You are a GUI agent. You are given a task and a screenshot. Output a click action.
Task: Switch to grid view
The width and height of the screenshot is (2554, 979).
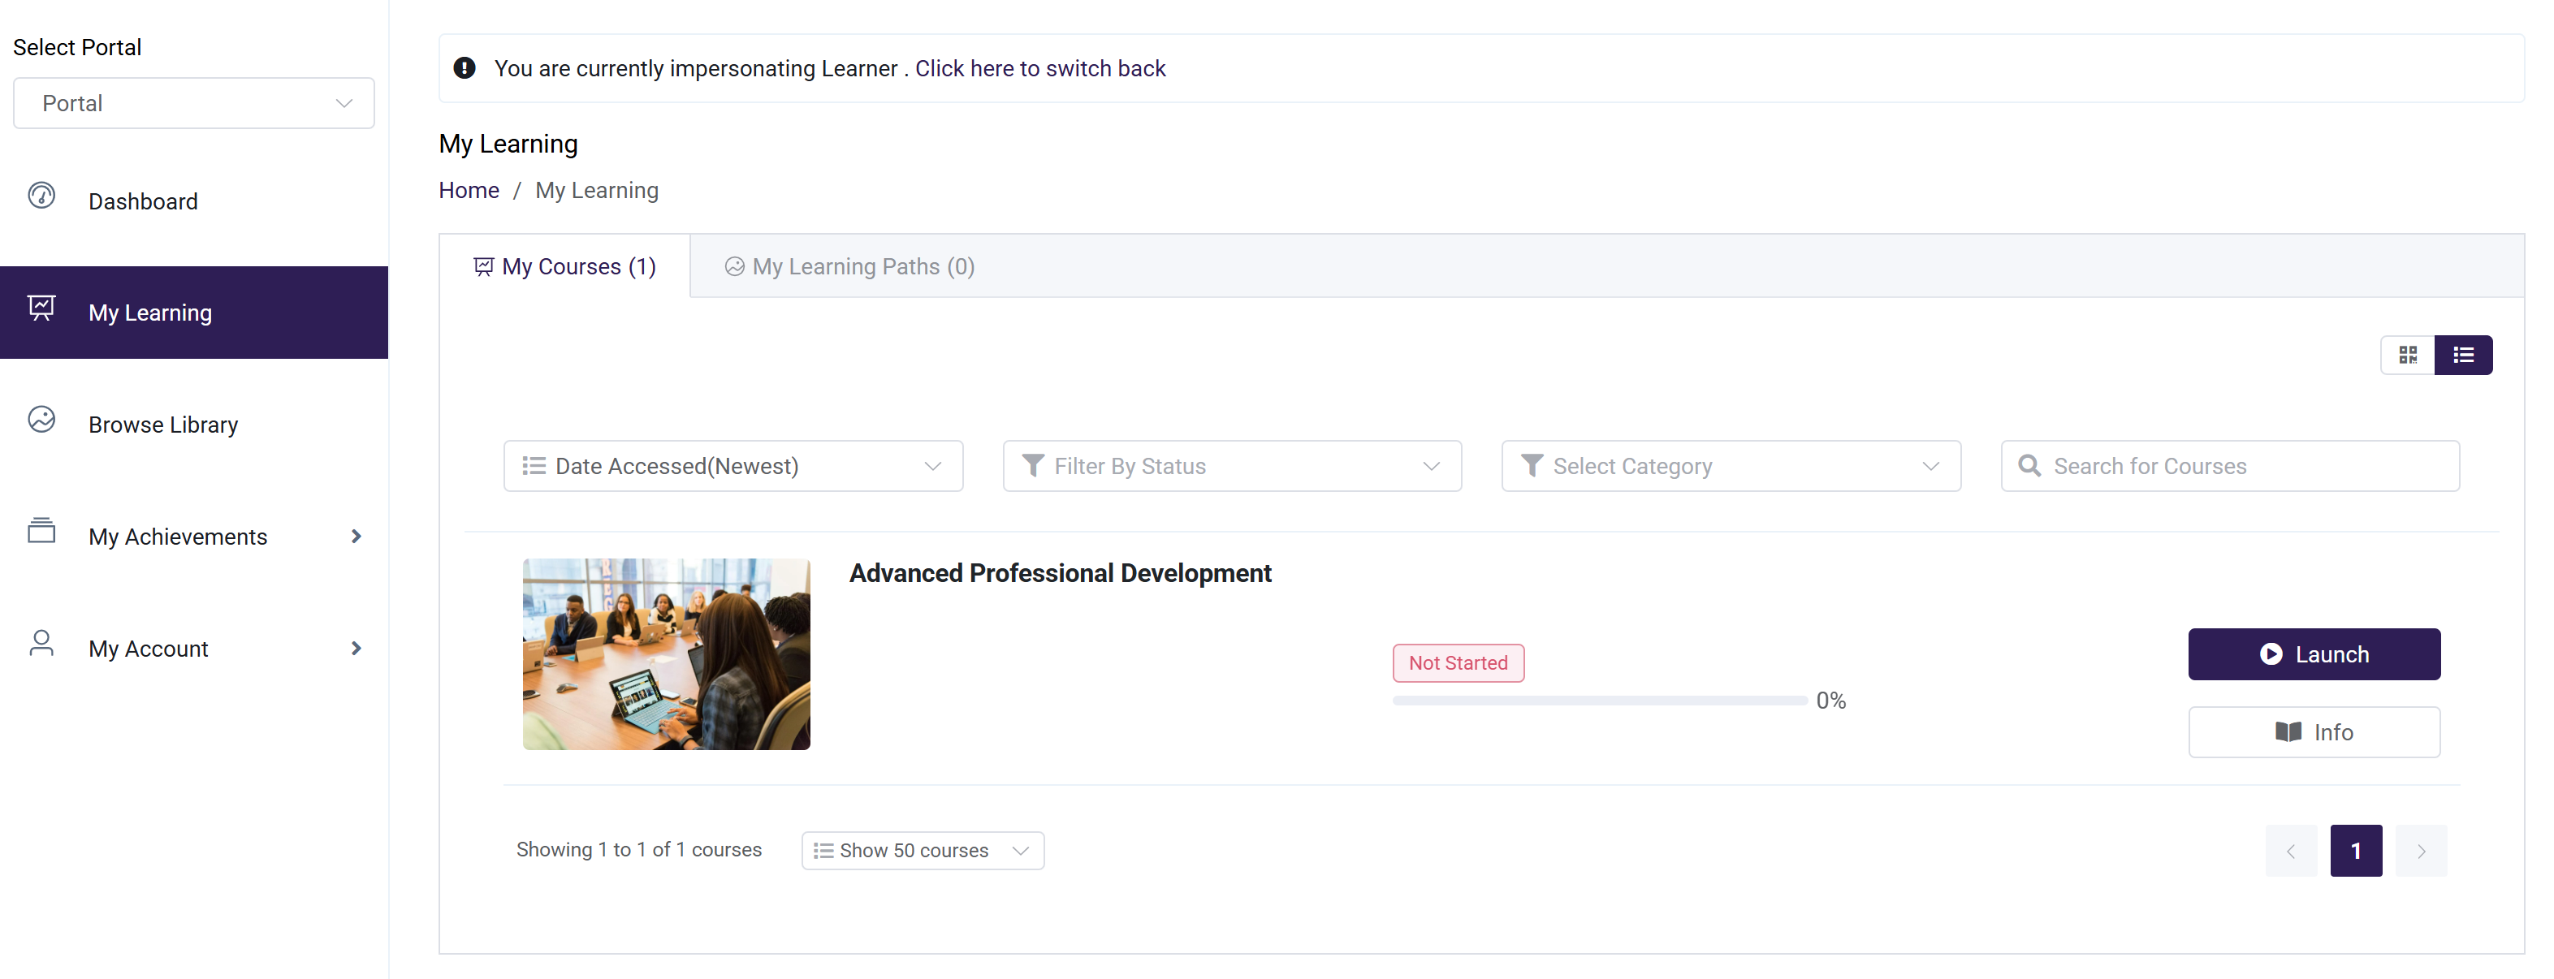pyautogui.click(x=2407, y=355)
